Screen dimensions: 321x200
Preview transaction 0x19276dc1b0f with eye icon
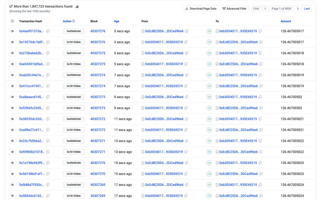click(x=12, y=42)
